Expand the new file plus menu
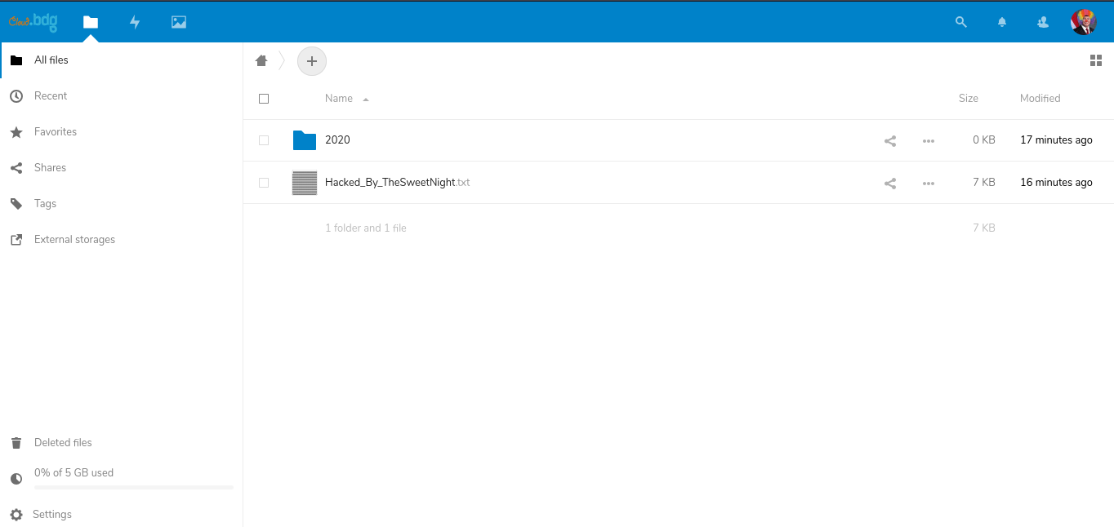The image size is (1114, 527). tap(311, 61)
